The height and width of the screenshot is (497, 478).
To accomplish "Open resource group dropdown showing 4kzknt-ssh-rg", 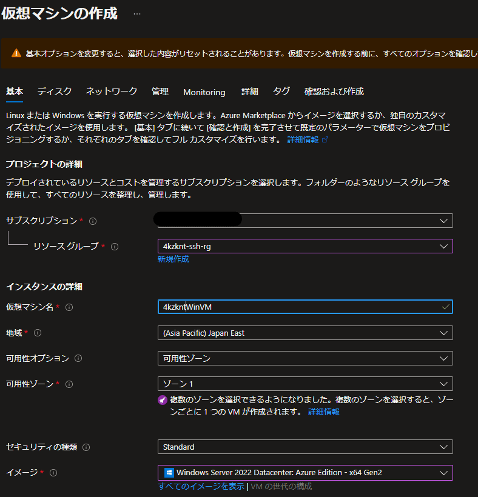I will (x=305, y=246).
